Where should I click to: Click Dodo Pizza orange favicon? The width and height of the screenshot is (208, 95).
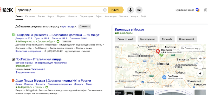tap(13, 81)
